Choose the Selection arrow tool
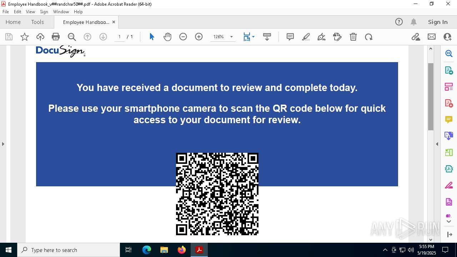457x257 pixels. (152, 37)
